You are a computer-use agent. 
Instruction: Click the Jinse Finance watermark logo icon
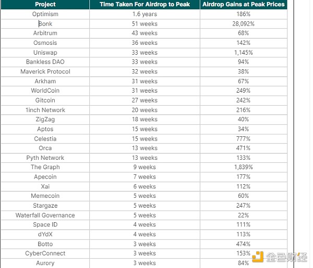click(258, 257)
